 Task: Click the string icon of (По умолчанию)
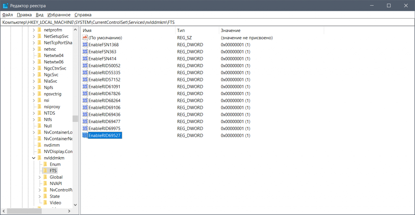pos(85,38)
